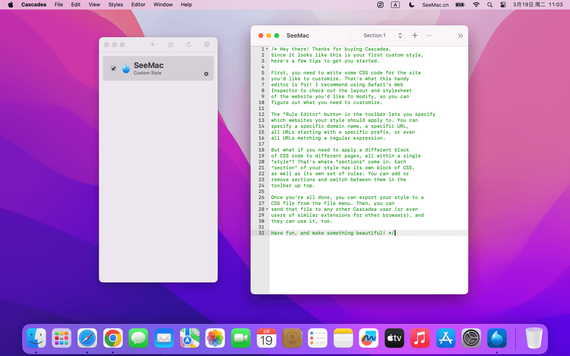Open System Preferences from the Dock
Image resolution: width=570 pixels, height=356 pixels.
(471, 338)
